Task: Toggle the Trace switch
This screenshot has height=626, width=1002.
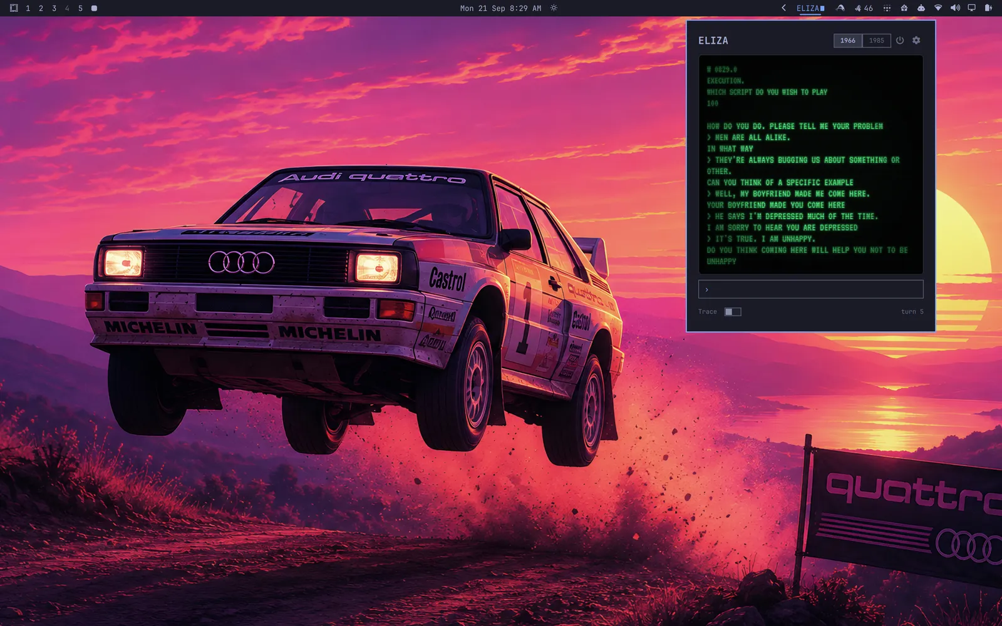Action: tap(733, 312)
